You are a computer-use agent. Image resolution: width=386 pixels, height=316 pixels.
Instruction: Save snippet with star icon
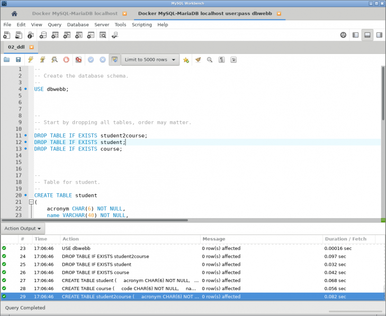[x=186, y=60]
